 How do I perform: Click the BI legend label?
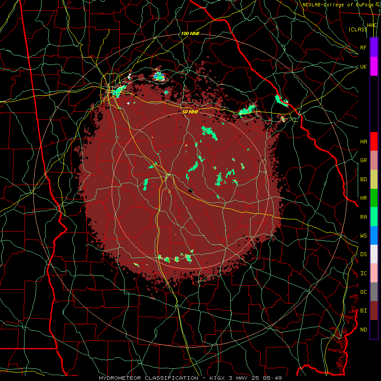pyautogui.click(x=364, y=311)
